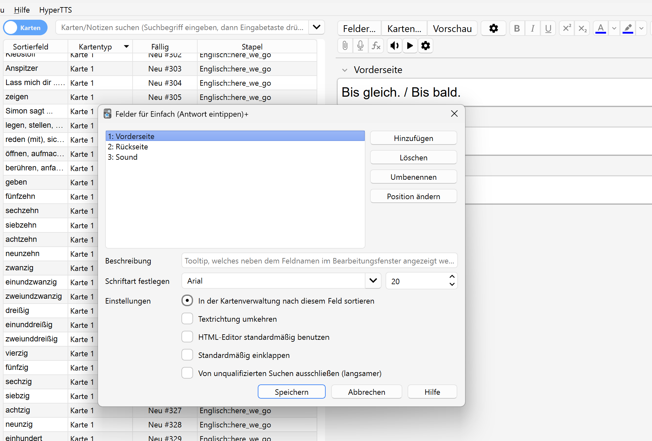
Task: Click the Löschen button
Action: (x=413, y=157)
